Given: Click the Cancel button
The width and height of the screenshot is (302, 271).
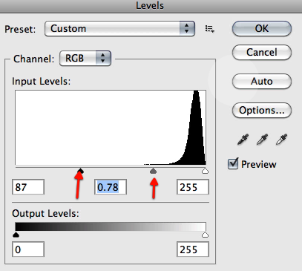Looking at the screenshot, I should (x=262, y=52).
